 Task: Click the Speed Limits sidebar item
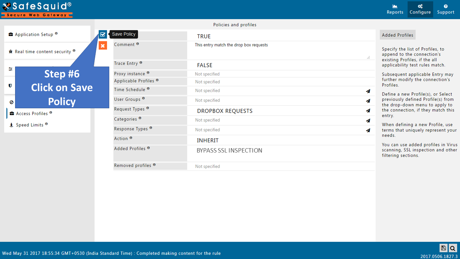(31, 125)
